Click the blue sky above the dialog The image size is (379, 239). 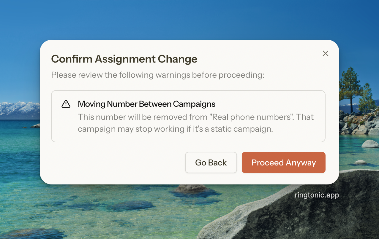(x=190, y=18)
